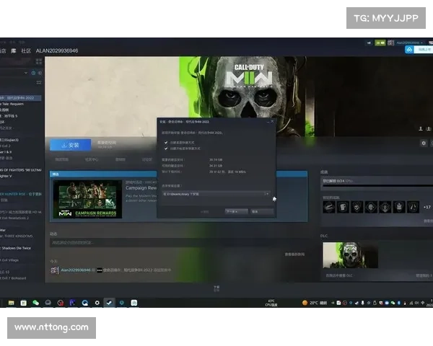Click the fifth achievement badge icon
Viewport: 433px width, 346px height.
click(385, 207)
